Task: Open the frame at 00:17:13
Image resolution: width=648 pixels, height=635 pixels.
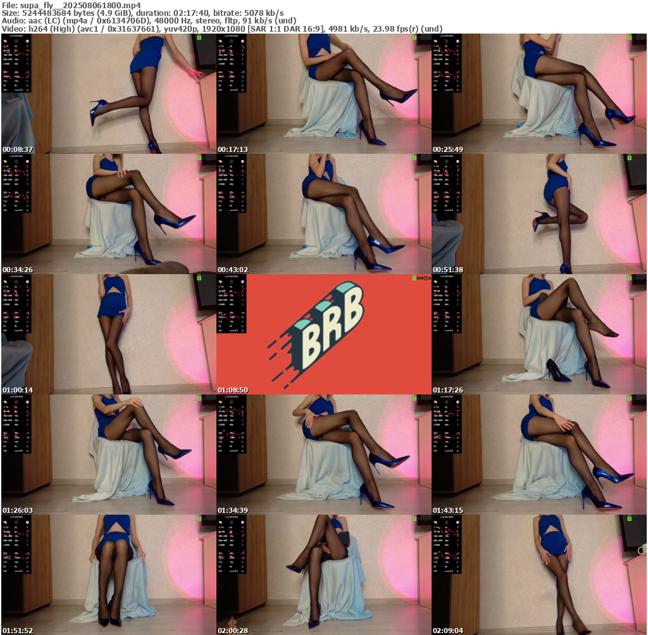Action: point(323,94)
